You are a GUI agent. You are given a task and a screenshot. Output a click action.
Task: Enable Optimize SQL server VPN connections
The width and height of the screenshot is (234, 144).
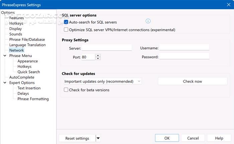pyautogui.click(x=66, y=30)
